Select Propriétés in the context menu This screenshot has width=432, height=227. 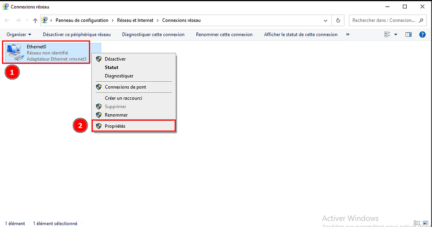[115, 126]
